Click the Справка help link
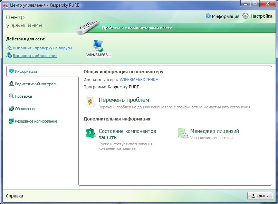 click(x=15, y=196)
